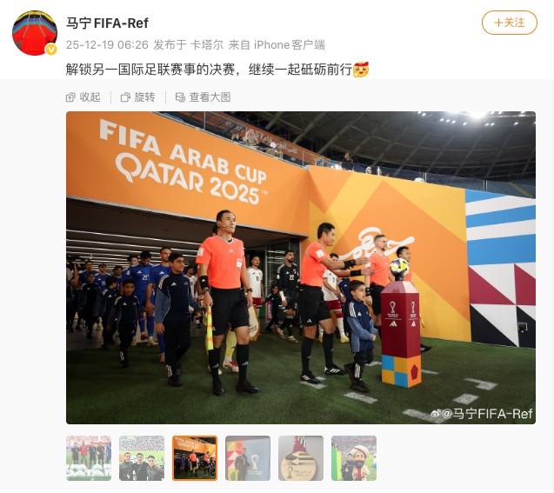Image resolution: width=554 pixels, height=493 pixels.
Task: Open full-size view via 查看大图 label
Action: click(x=210, y=97)
